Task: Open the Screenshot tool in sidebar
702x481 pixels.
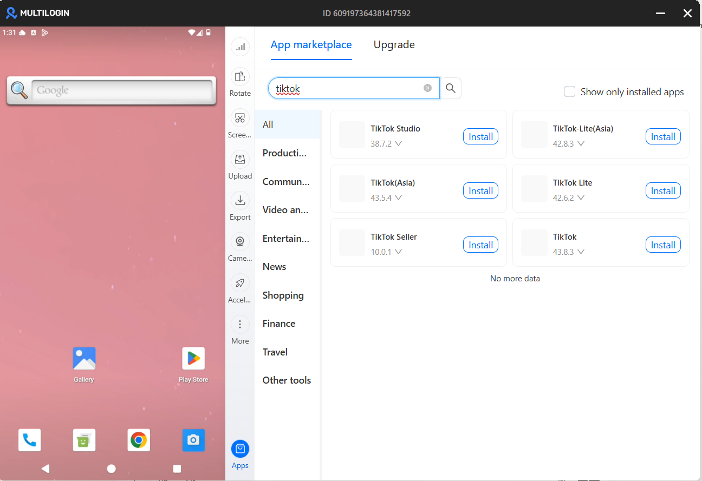Action: click(x=240, y=118)
